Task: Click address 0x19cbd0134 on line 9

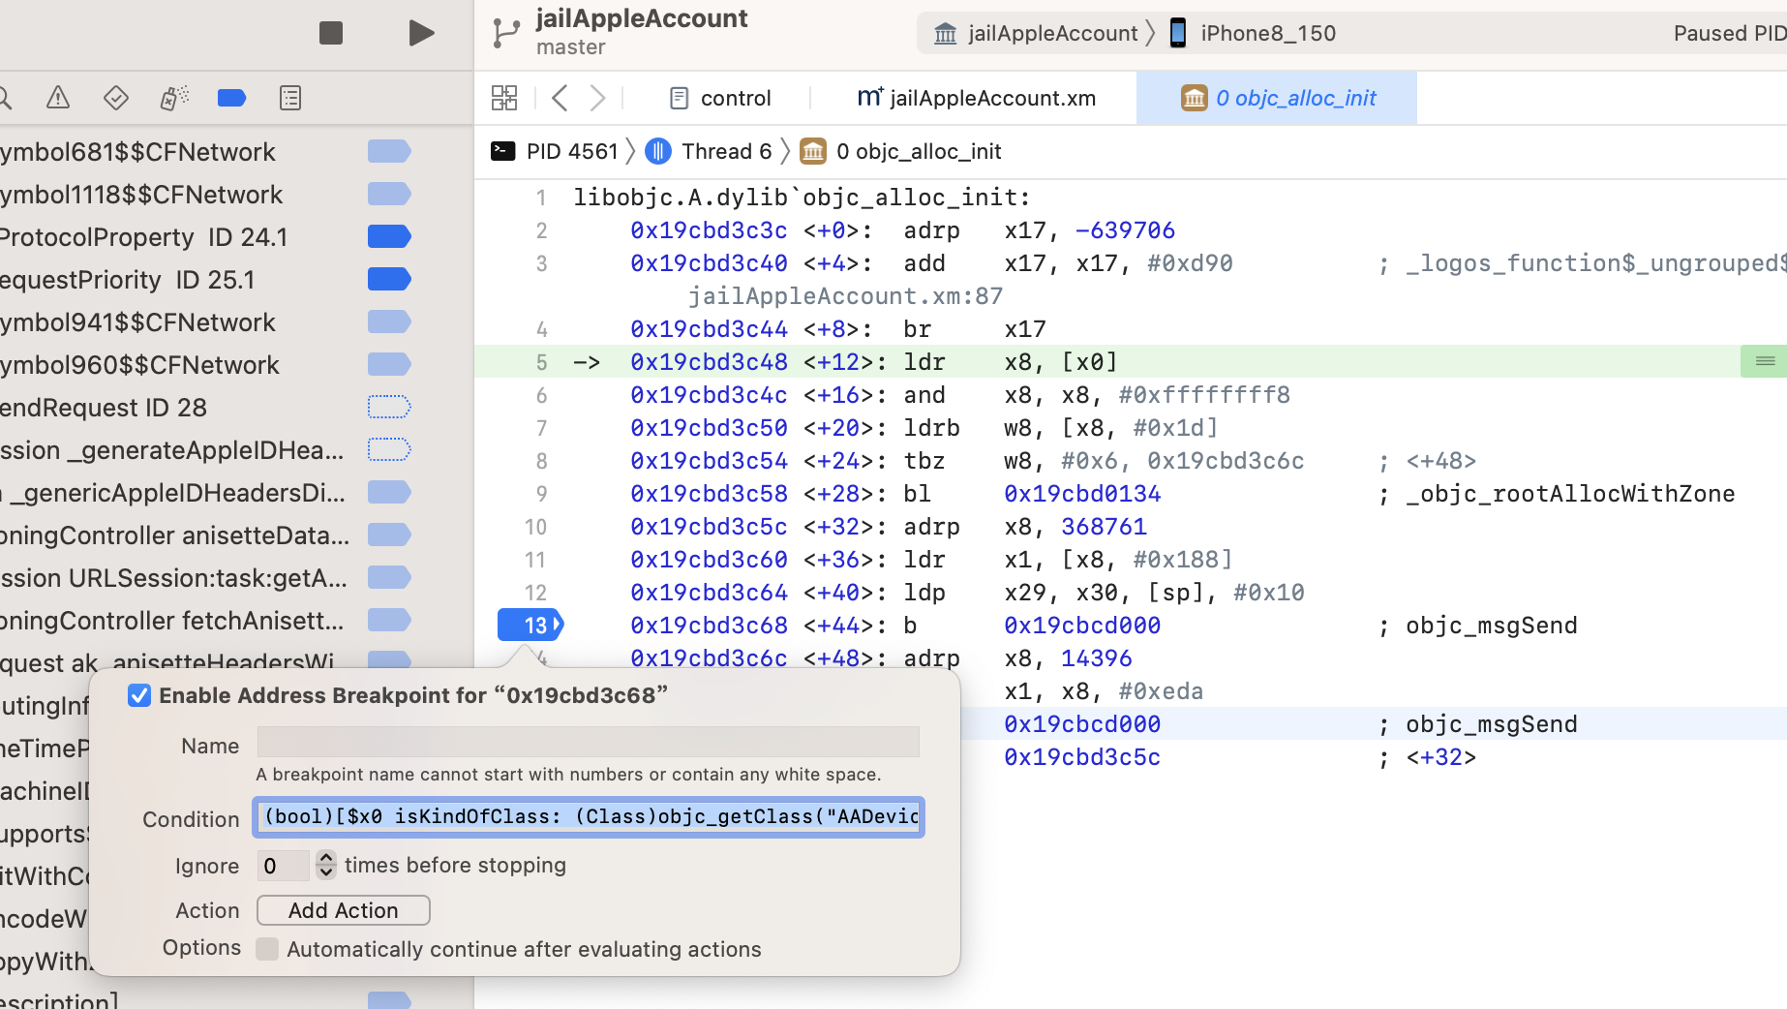Action: click(1082, 494)
